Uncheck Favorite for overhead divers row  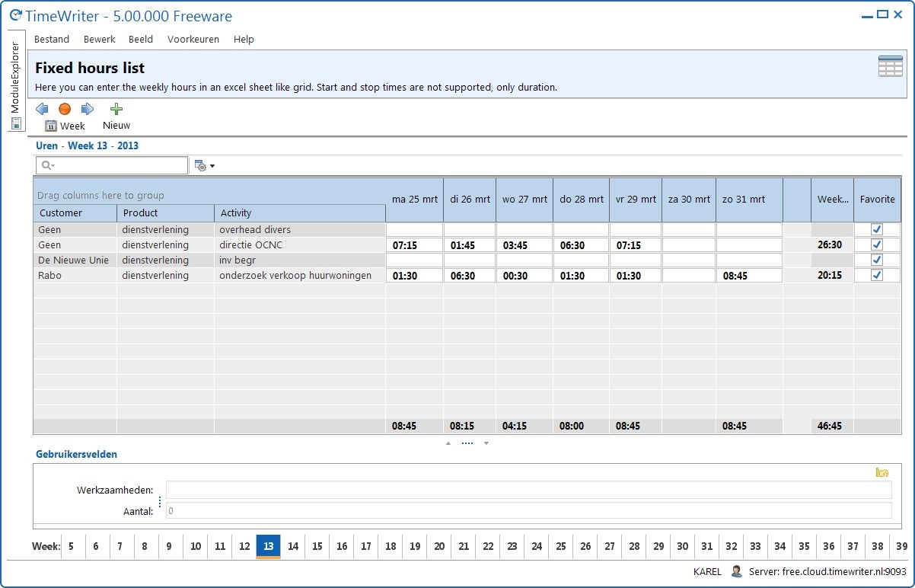click(876, 229)
